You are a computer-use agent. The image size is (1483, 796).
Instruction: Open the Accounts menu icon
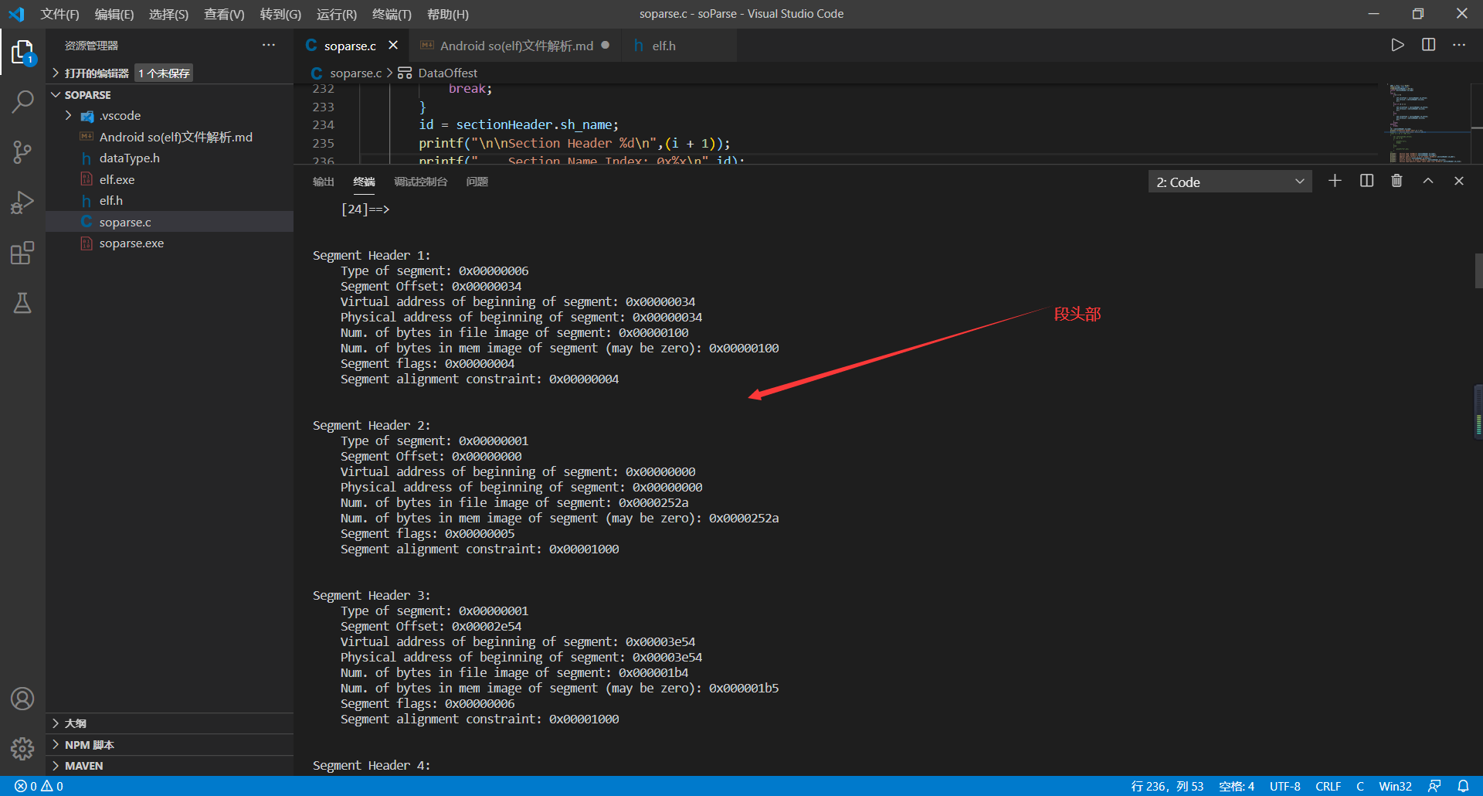[22, 699]
